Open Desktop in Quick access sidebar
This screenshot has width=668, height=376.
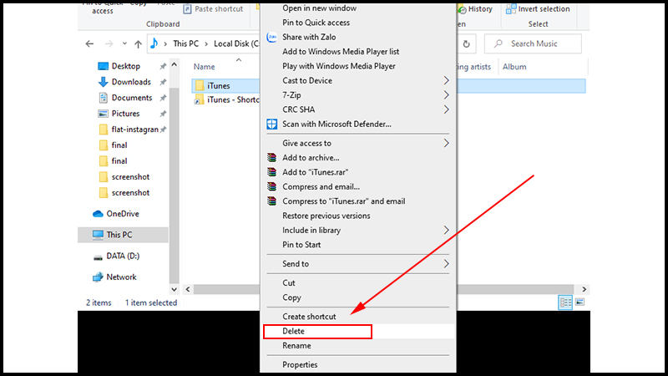pyautogui.click(x=126, y=66)
